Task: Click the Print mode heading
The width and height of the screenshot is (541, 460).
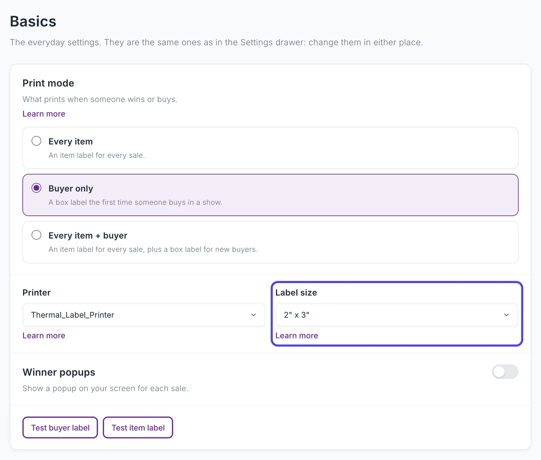Action: click(48, 83)
